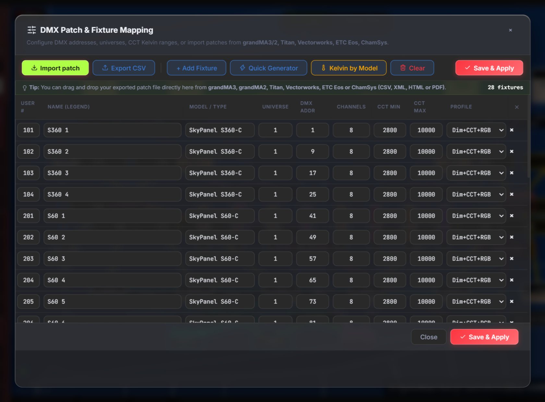Select the User # field showing 204
Viewport: 545px width, 402px height.
29,280
